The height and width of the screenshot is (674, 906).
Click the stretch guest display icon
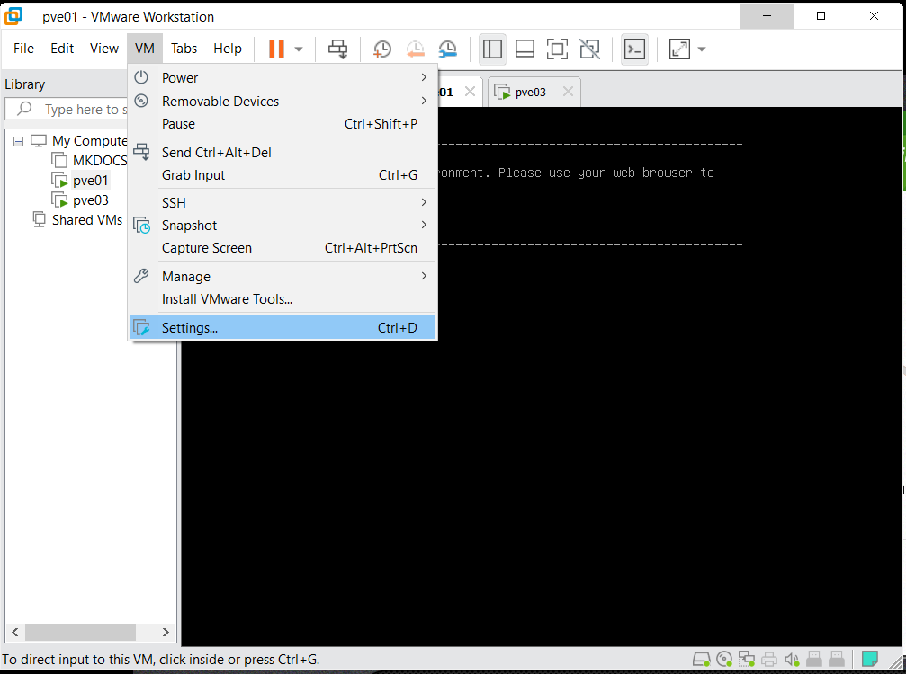coord(679,49)
